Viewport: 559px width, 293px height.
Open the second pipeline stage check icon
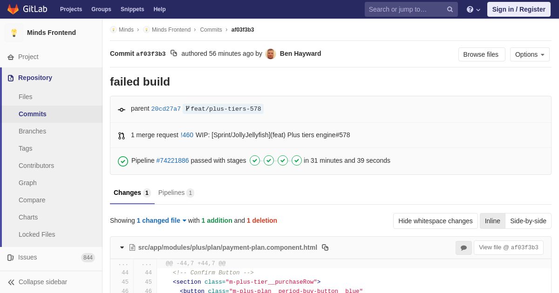point(269,160)
